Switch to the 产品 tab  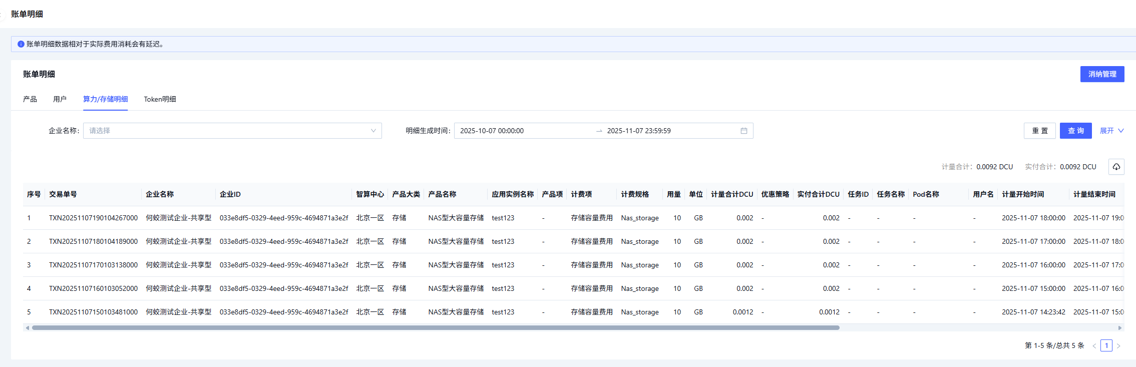30,99
